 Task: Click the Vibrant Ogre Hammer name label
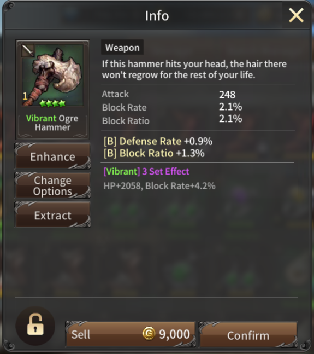[x=52, y=123]
